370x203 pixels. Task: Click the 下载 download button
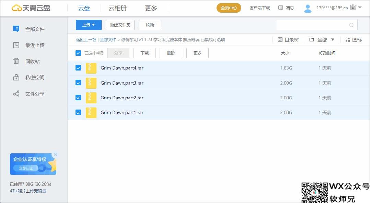click(x=144, y=53)
